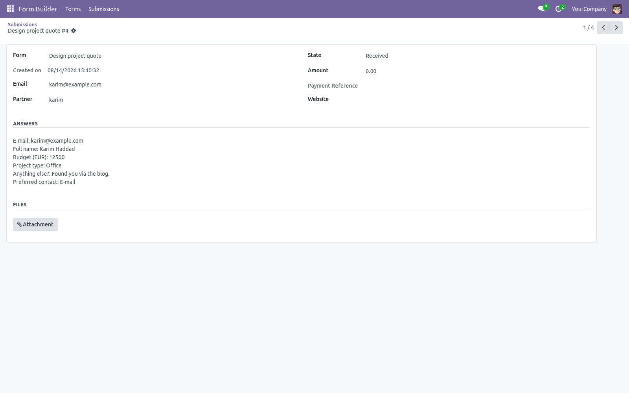Click the Amount value 0.00
Screen dimensions: 629x393
tap(371, 71)
